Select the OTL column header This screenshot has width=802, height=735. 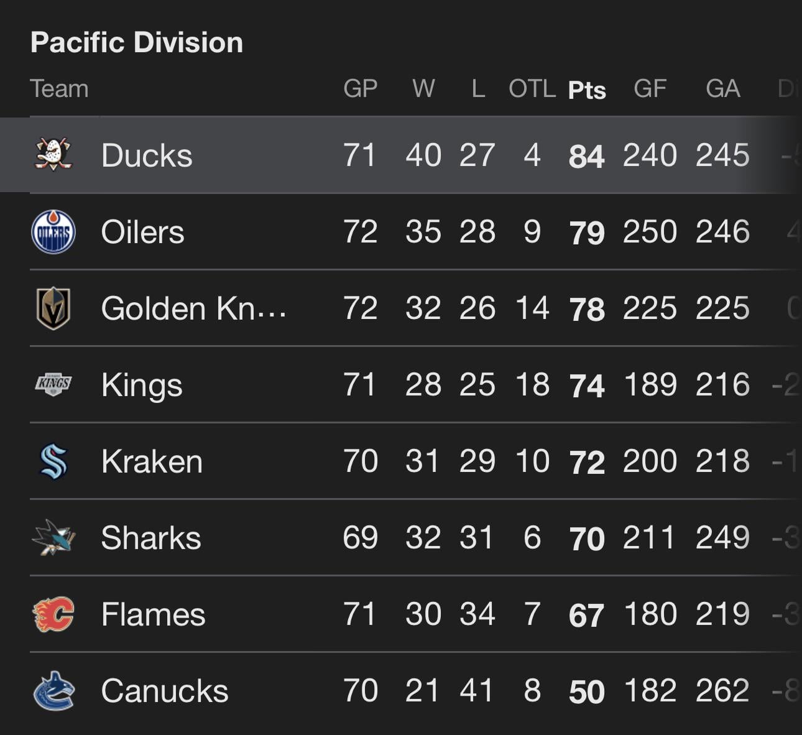pos(532,88)
